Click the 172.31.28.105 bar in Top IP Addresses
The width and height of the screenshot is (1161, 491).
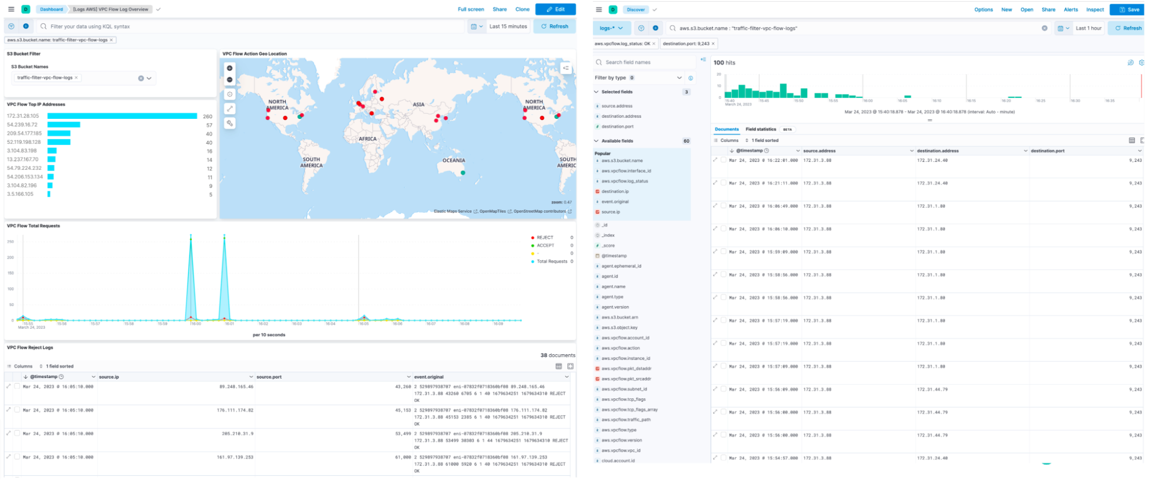coord(122,116)
